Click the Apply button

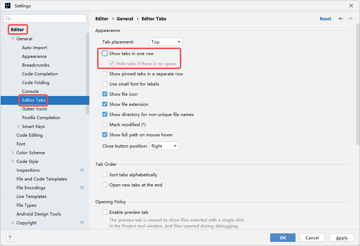click(x=342, y=238)
